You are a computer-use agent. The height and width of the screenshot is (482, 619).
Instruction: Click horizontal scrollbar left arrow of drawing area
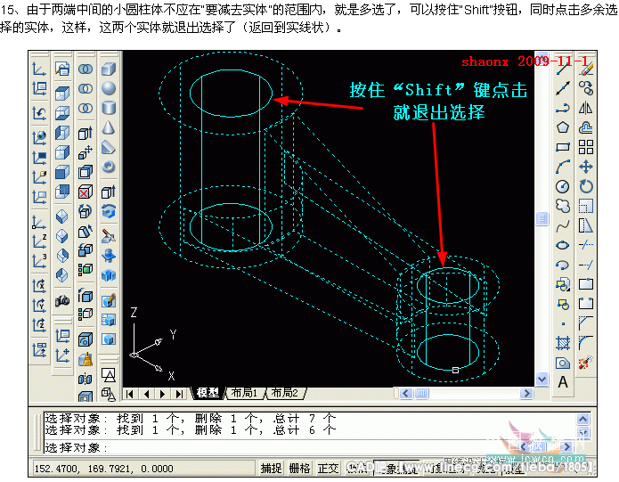(406, 394)
